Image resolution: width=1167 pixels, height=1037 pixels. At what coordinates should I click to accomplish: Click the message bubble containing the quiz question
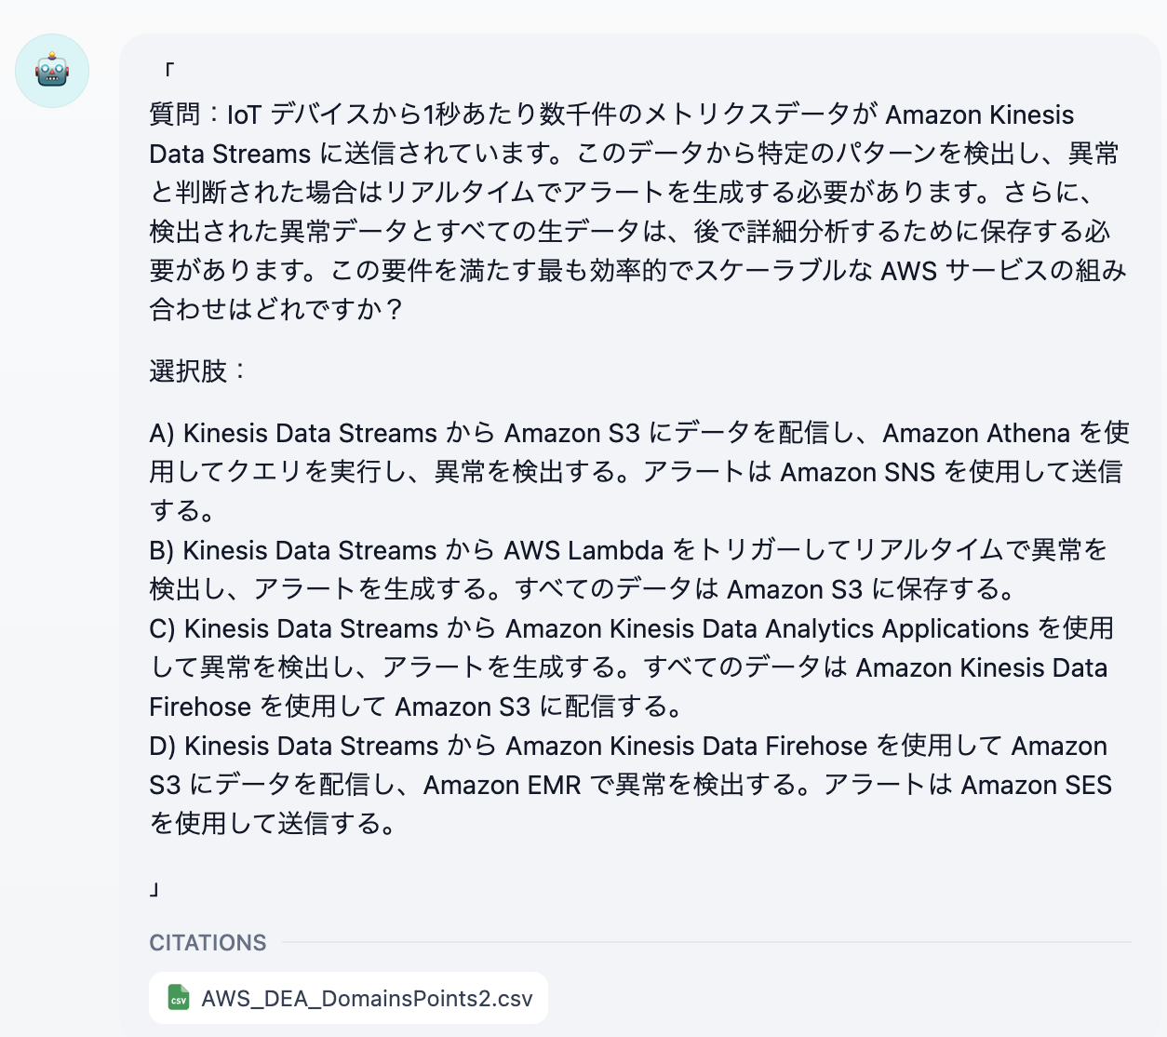(637, 465)
